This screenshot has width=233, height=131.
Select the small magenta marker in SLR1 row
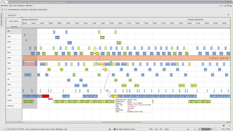[25, 35]
